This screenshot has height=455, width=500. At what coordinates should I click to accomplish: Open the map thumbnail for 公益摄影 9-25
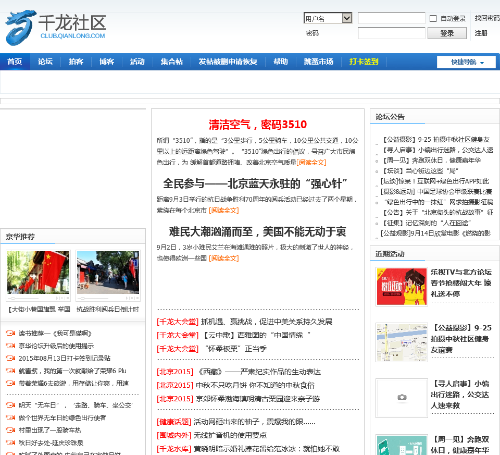tap(402, 342)
